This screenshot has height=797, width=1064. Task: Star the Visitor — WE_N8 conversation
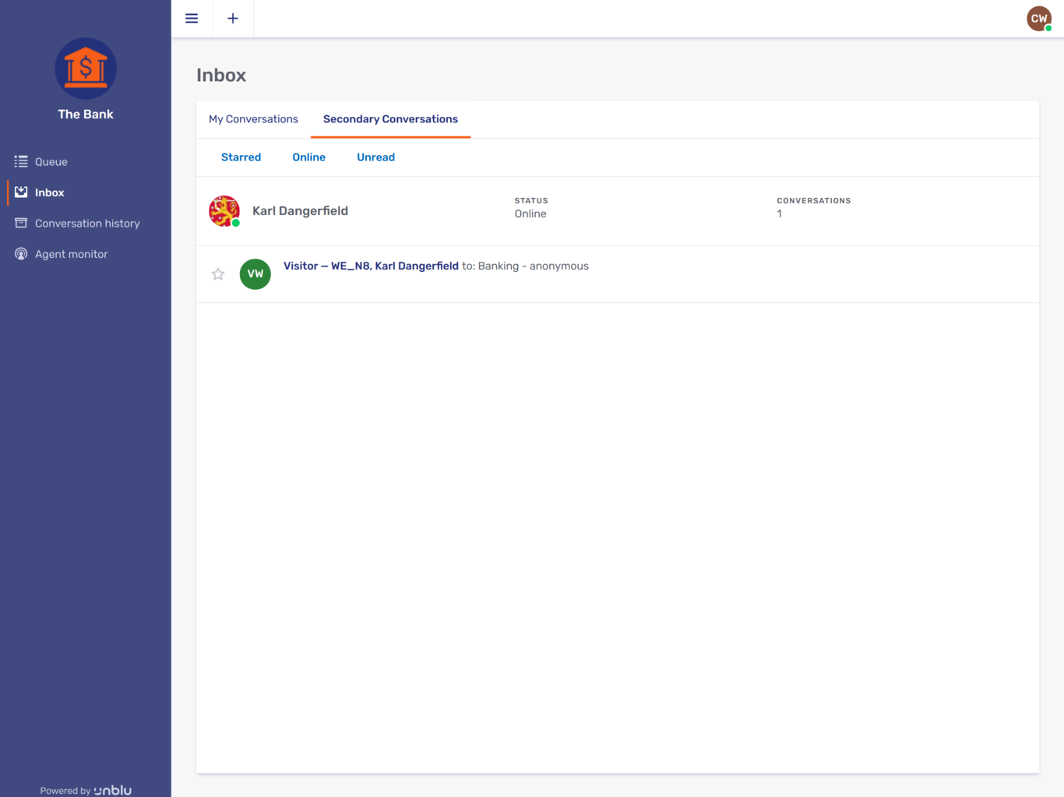217,273
